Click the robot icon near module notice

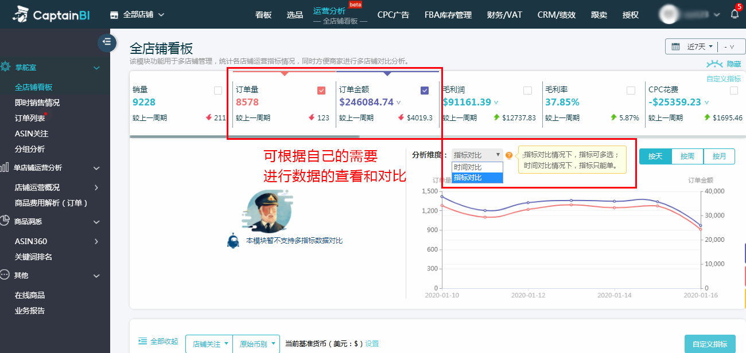pyautogui.click(x=233, y=241)
